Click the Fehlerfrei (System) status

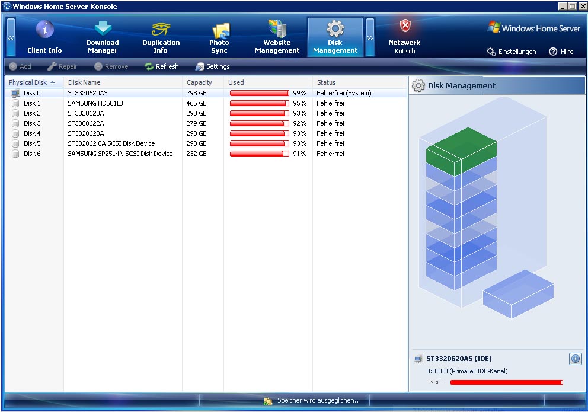point(344,93)
